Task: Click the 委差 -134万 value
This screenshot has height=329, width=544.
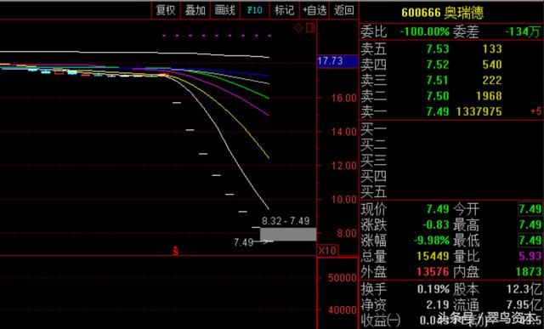Action: click(x=523, y=32)
